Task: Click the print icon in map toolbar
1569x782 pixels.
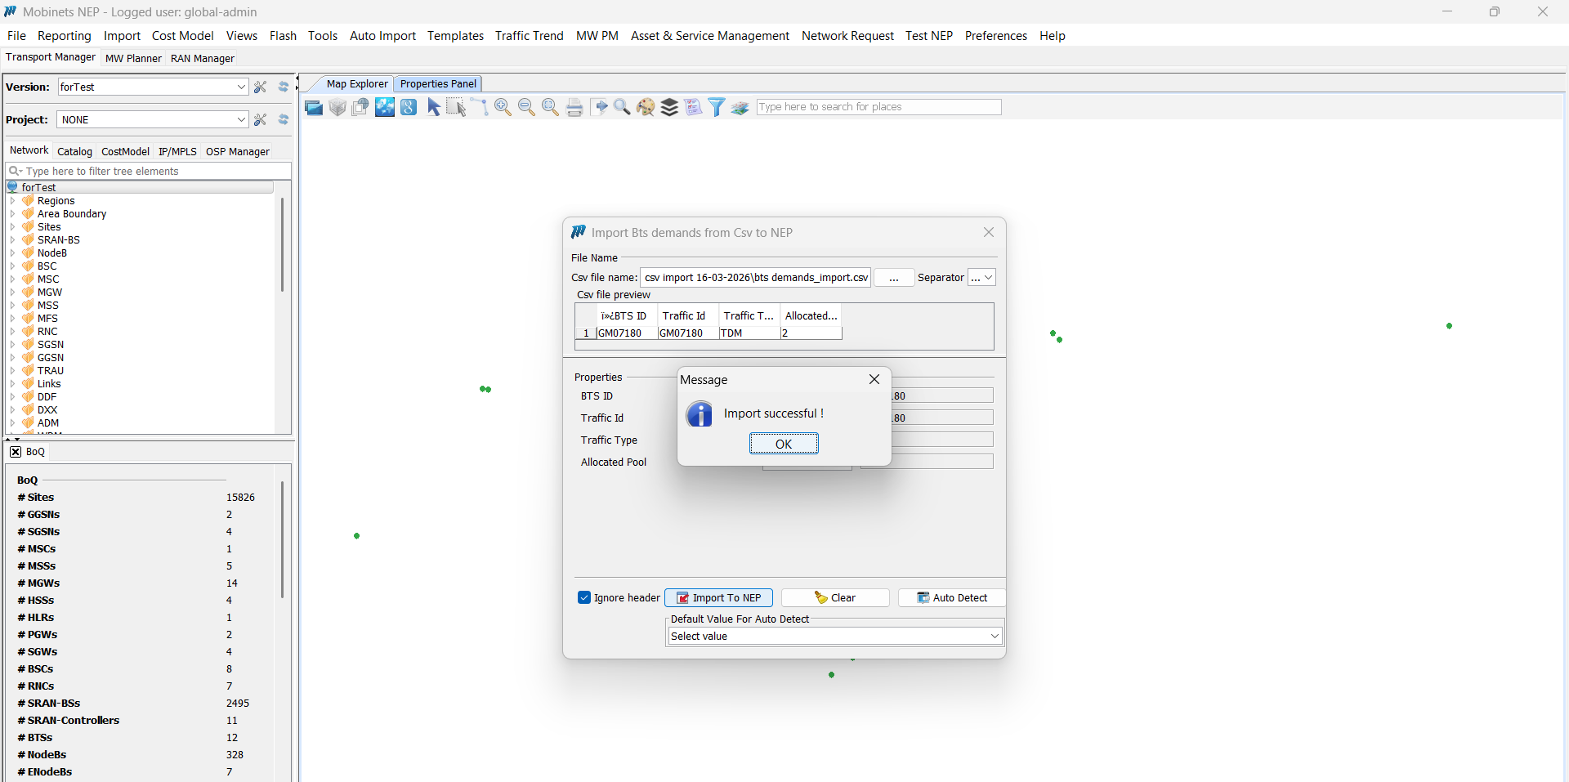Action: point(574,108)
